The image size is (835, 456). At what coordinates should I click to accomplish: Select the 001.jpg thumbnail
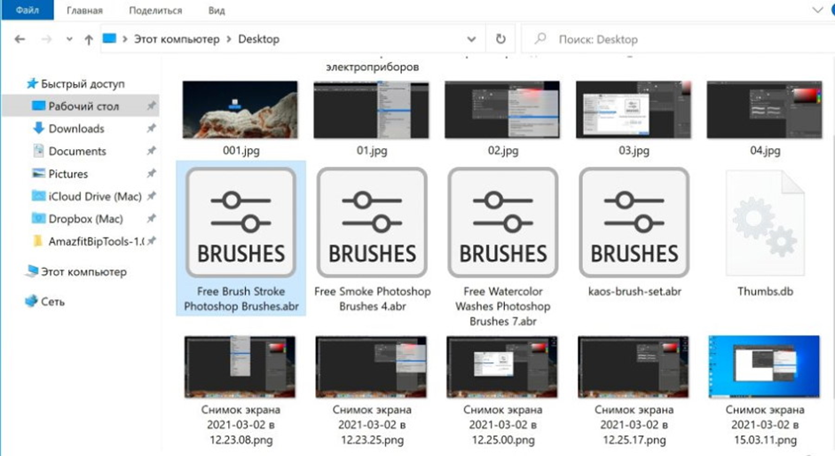coord(240,110)
